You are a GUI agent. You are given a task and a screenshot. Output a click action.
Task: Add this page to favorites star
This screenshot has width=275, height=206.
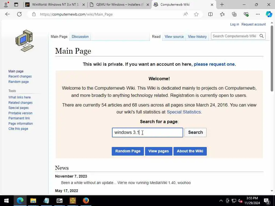click(x=196, y=14)
